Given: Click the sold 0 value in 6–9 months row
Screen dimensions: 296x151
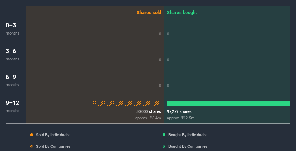Looking at the screenshot, I should 160,86.
